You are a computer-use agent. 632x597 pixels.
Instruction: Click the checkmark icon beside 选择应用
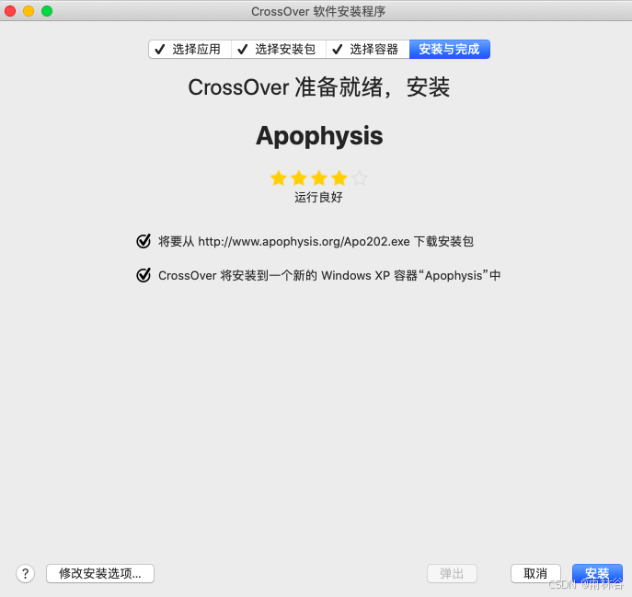pos(160,49)
